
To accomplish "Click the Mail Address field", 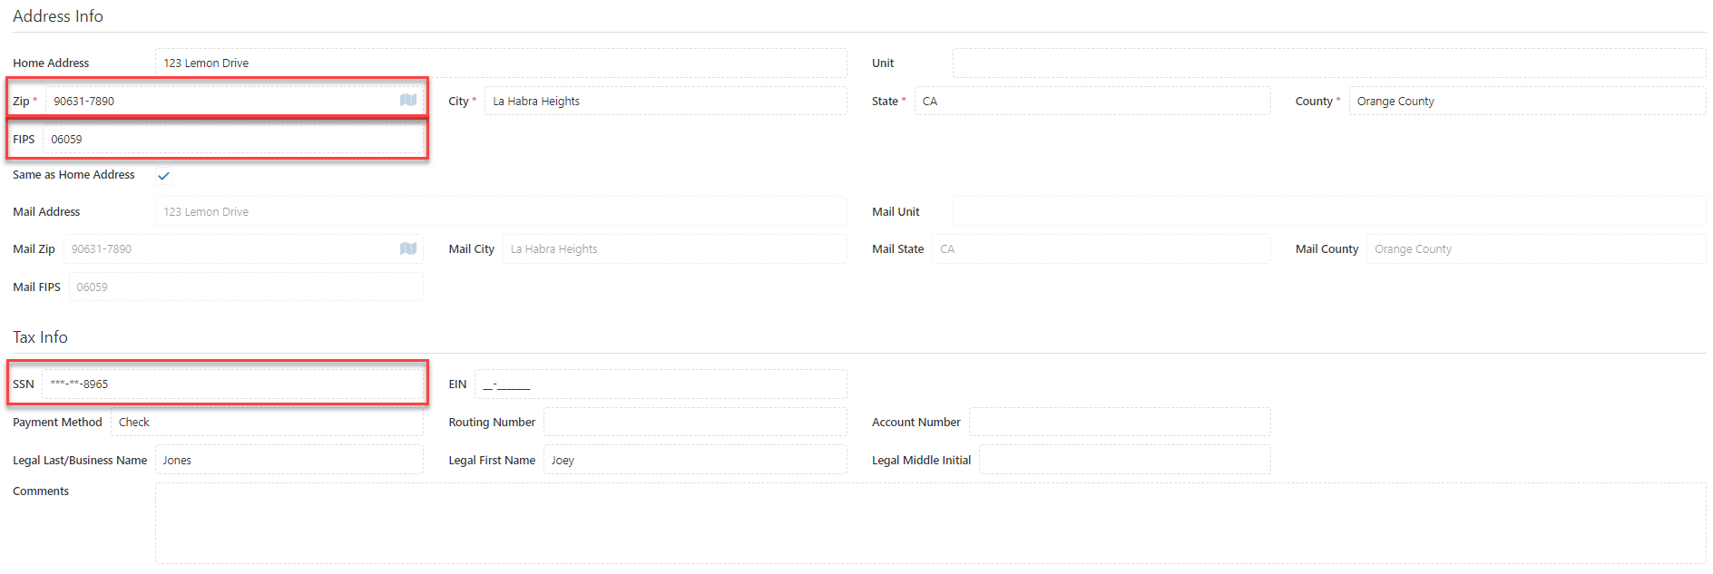I will tap(501, 211).
